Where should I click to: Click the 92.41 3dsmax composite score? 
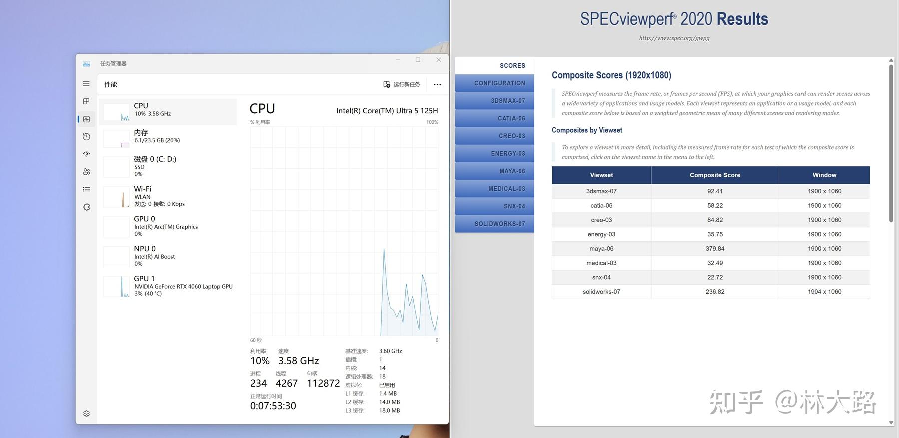715,191
